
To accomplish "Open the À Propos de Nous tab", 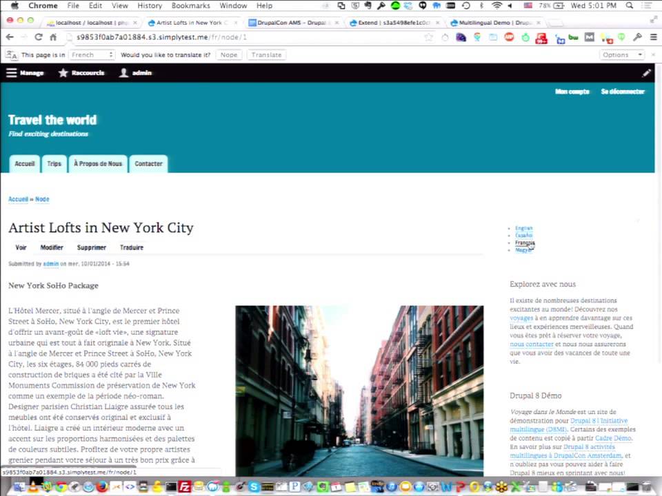I will tap(97, 164).
